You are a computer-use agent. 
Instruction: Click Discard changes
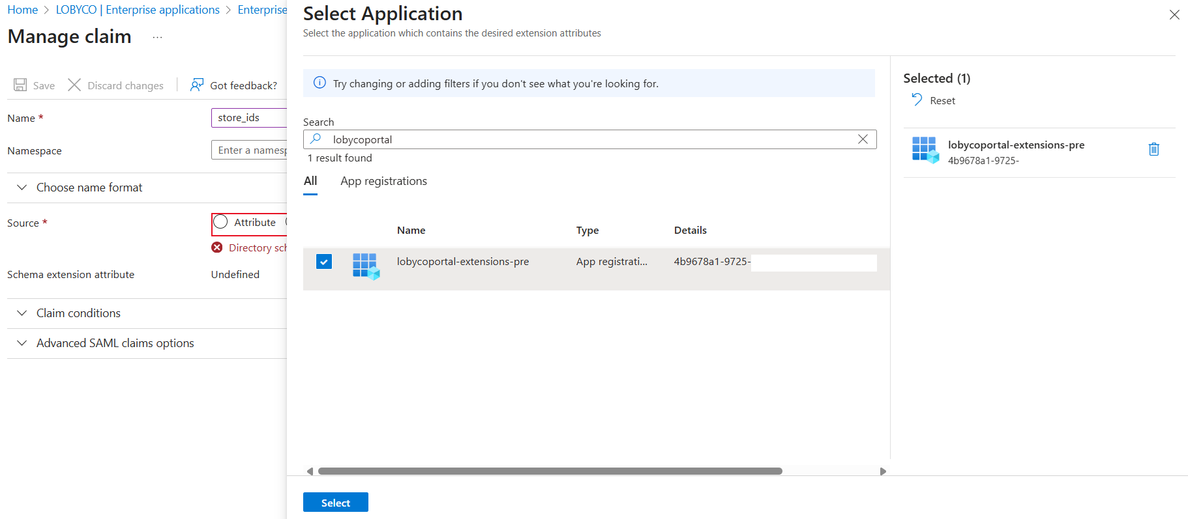pos(116,85)
